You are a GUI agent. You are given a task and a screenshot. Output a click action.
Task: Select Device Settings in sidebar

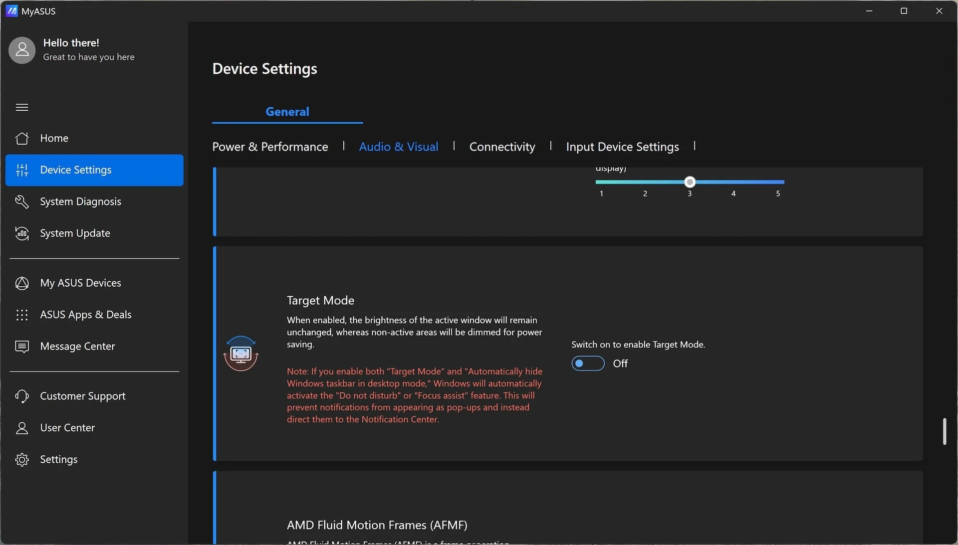[94, 170]
